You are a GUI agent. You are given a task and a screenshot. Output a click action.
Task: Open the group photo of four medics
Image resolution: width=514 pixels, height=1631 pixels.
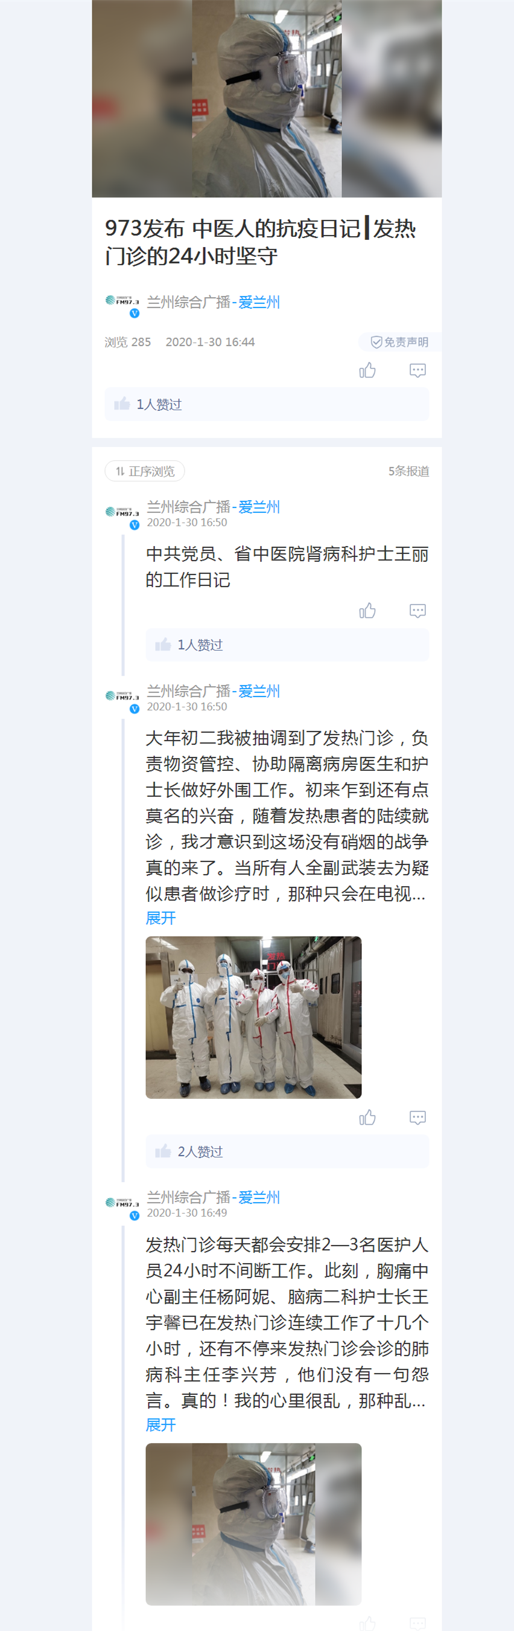pyautogui.click(x=253, y=1017)
